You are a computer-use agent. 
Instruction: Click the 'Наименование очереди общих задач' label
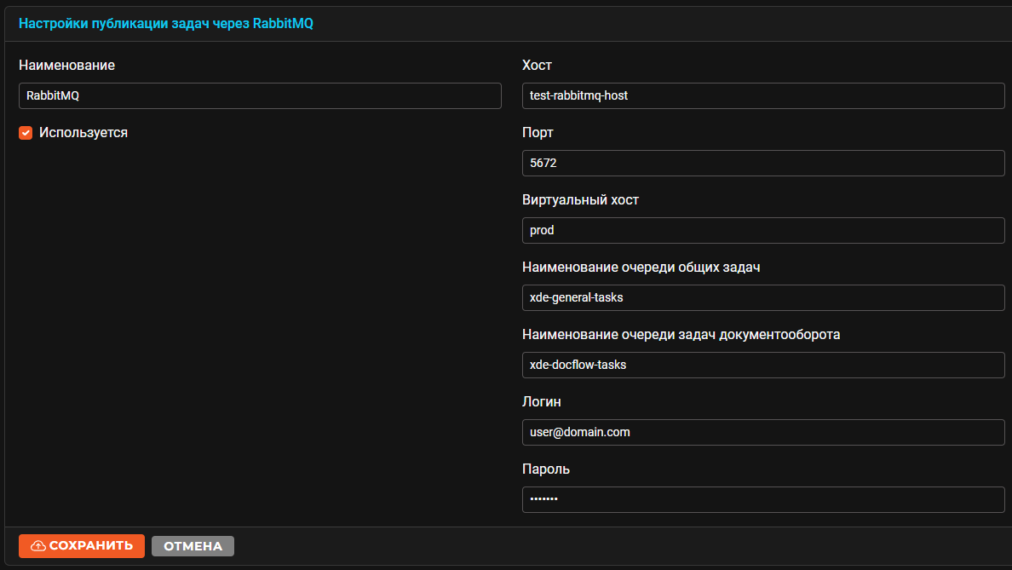(x=641, y=268)
